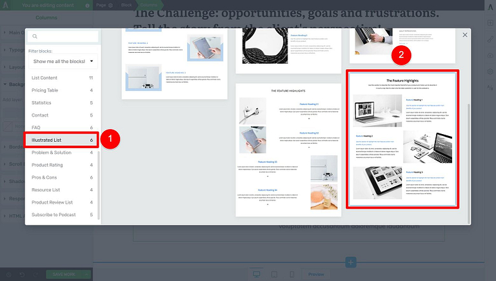Open Problem & Solution blocks
496x281 pixels.
[x=61, y=153]
